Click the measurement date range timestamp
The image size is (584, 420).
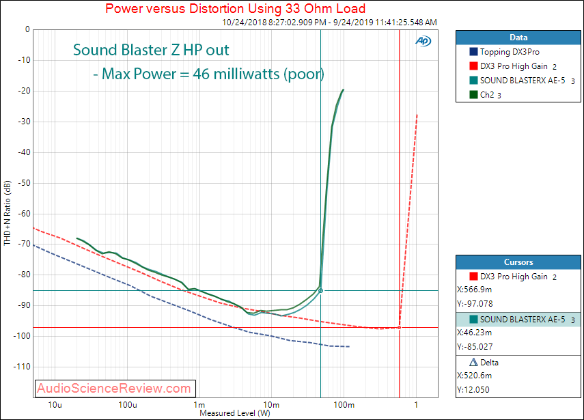[329, 23]
